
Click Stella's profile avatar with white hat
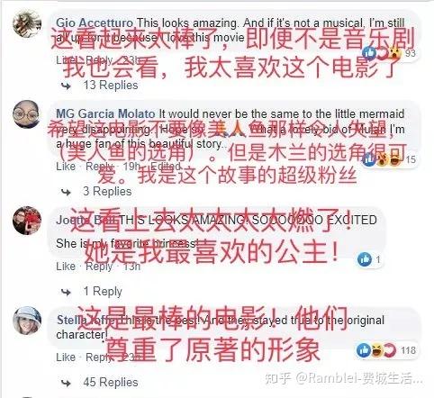coord(27,321)
